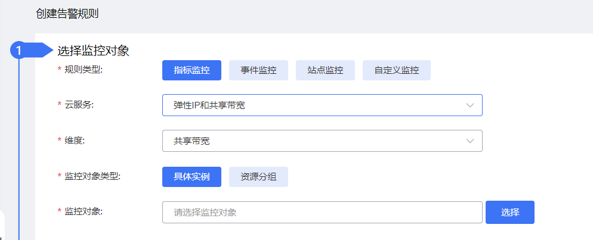Click the 创建告警规则 page title
The height and width of the screenshot is (240, 593).
tap(67, 14)
